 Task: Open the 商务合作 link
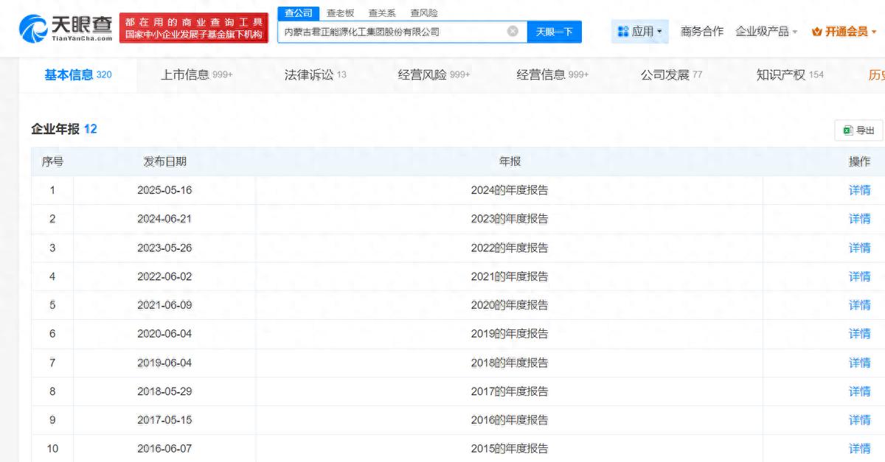pyautogui.click(x=701, y=32)
